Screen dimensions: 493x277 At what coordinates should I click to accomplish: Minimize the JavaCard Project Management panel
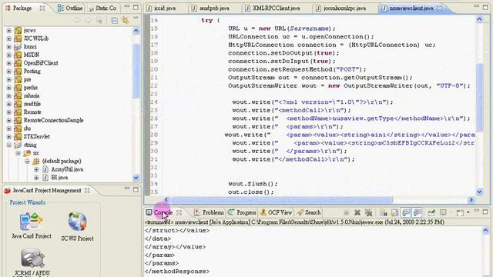pyautogui.click(x=127, y=189)
